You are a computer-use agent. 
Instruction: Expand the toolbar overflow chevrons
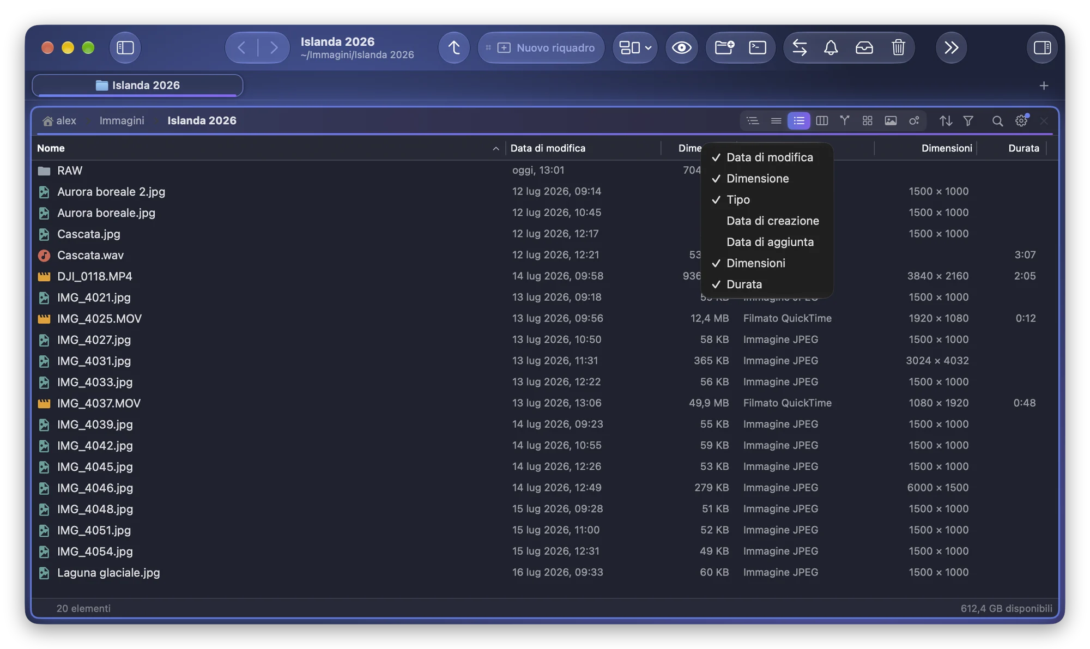click(951, 47)
